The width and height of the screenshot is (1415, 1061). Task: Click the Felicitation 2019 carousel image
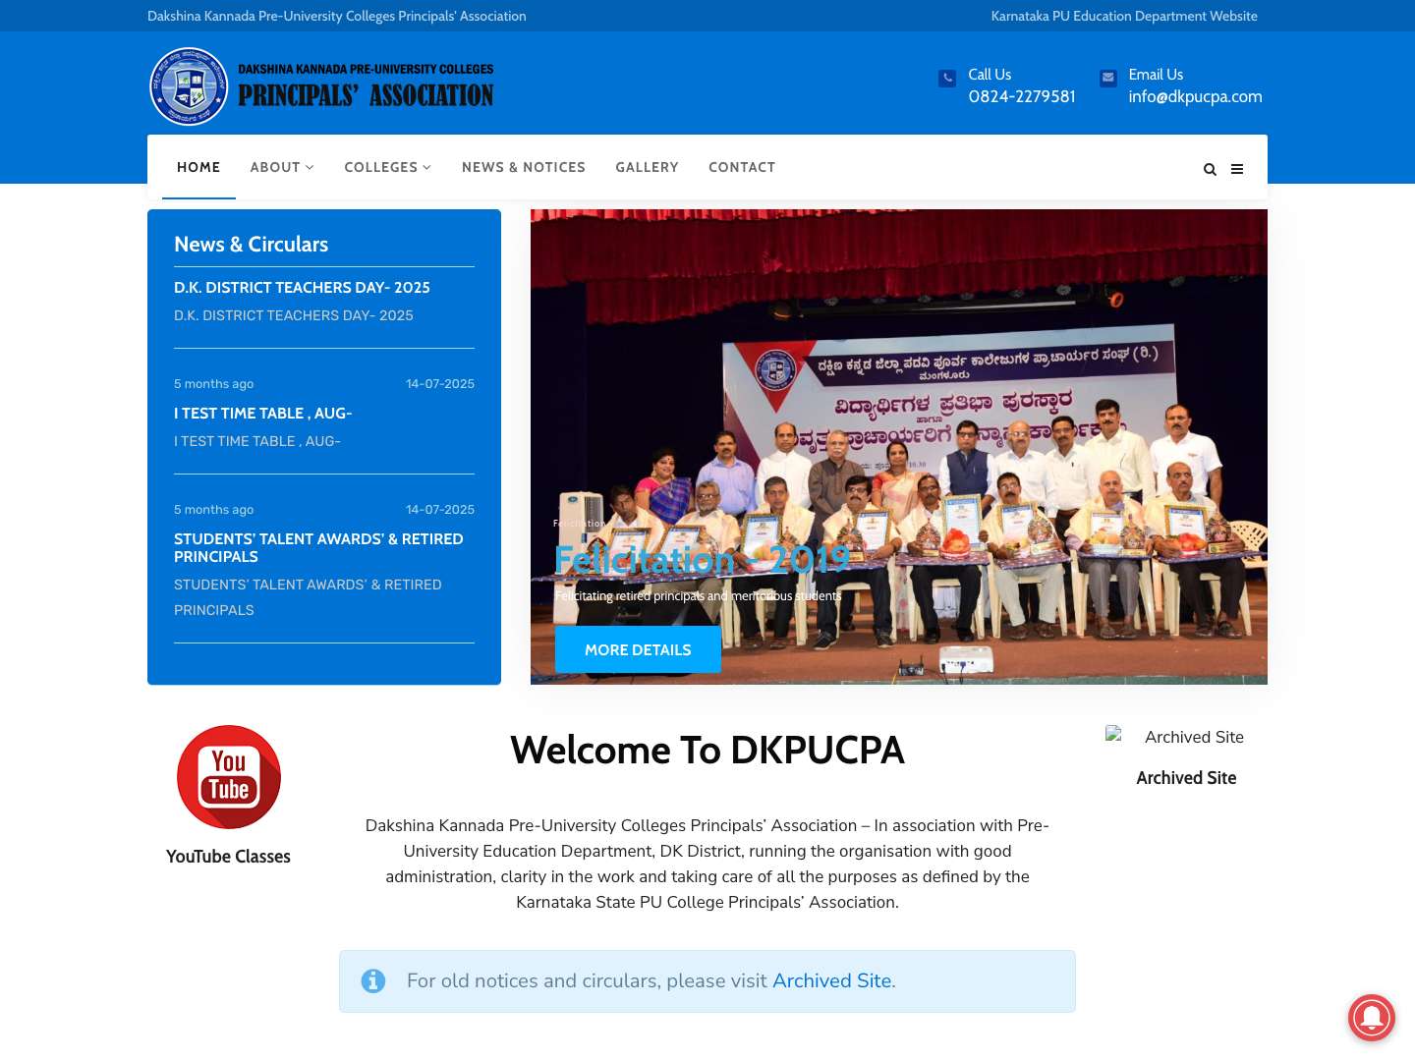[x=898, y=393]
